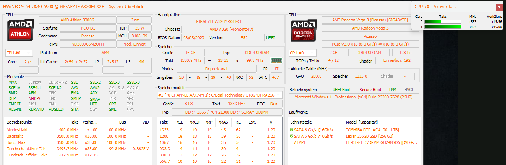The height and width of the screenshot is (165, 506).
Task: Click the YD3000C6M2OFH OPN field
Action: pos(88,44)
